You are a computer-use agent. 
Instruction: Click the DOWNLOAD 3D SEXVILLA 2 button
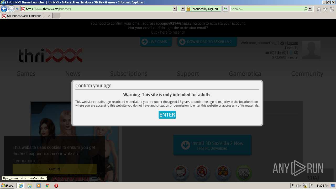point(207,42)
